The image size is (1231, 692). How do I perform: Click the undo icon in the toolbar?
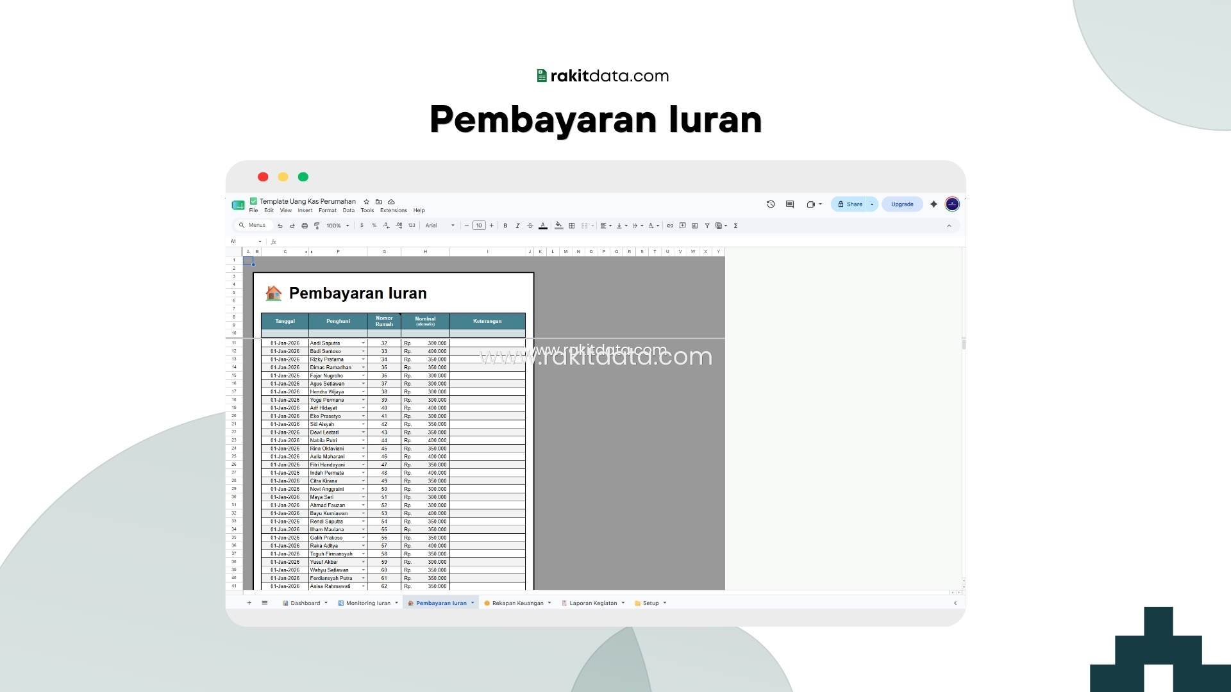pos(280,226)
